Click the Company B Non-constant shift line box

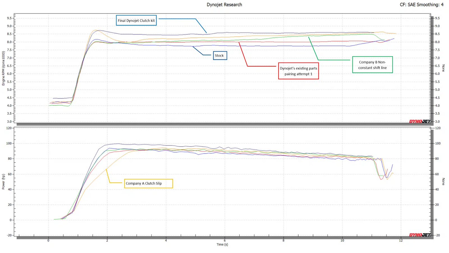point(372,65)
